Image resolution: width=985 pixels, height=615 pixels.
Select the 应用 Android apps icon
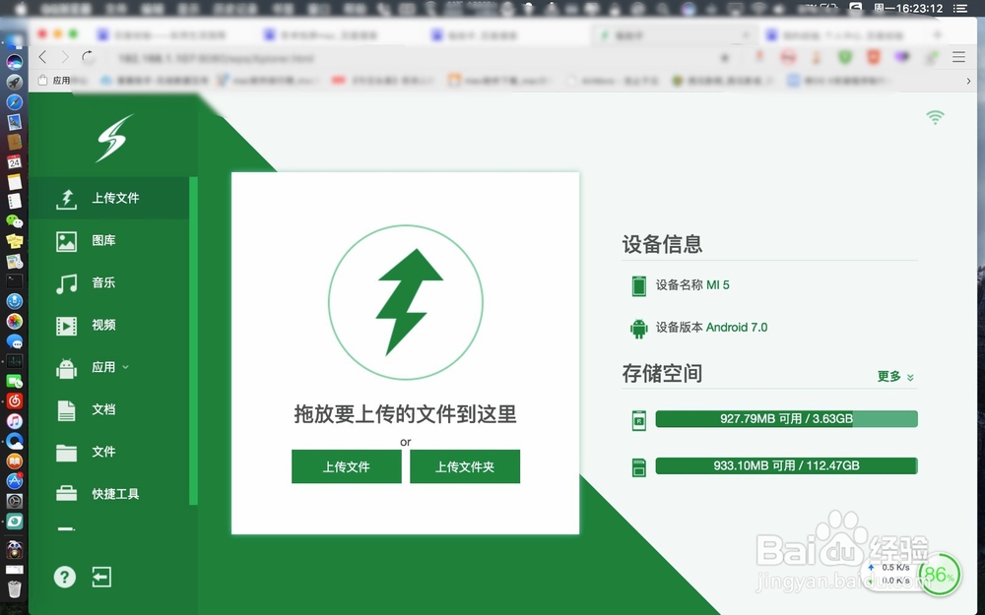65,367
